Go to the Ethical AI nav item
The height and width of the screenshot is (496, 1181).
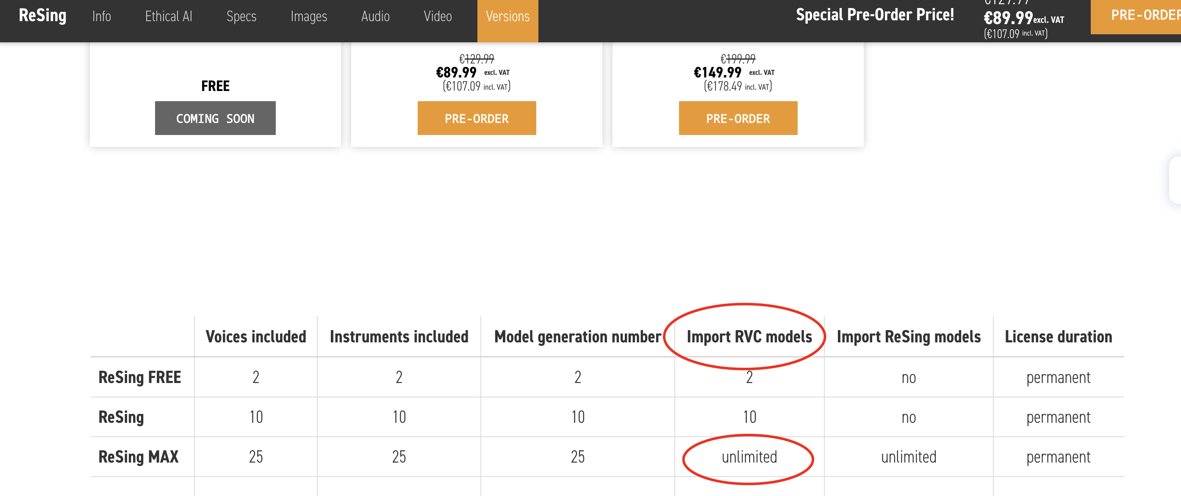click(169, 17)
